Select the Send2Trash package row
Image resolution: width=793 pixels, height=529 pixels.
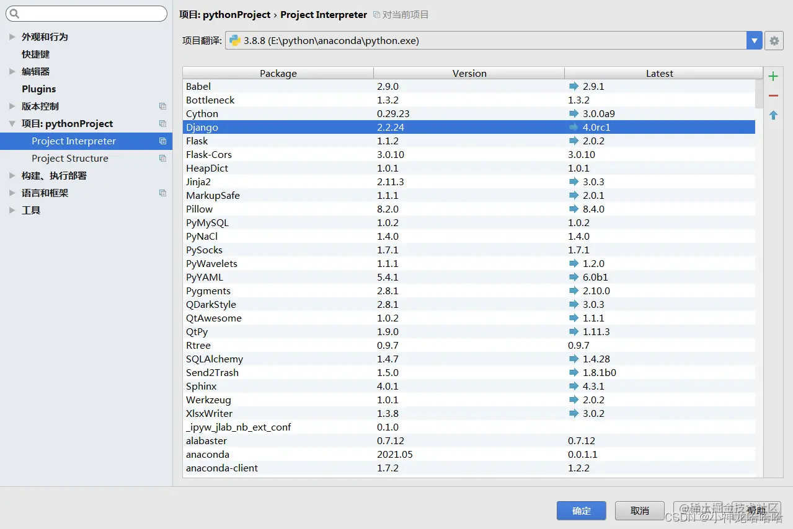pyautogui.click(x=469, y=373)
